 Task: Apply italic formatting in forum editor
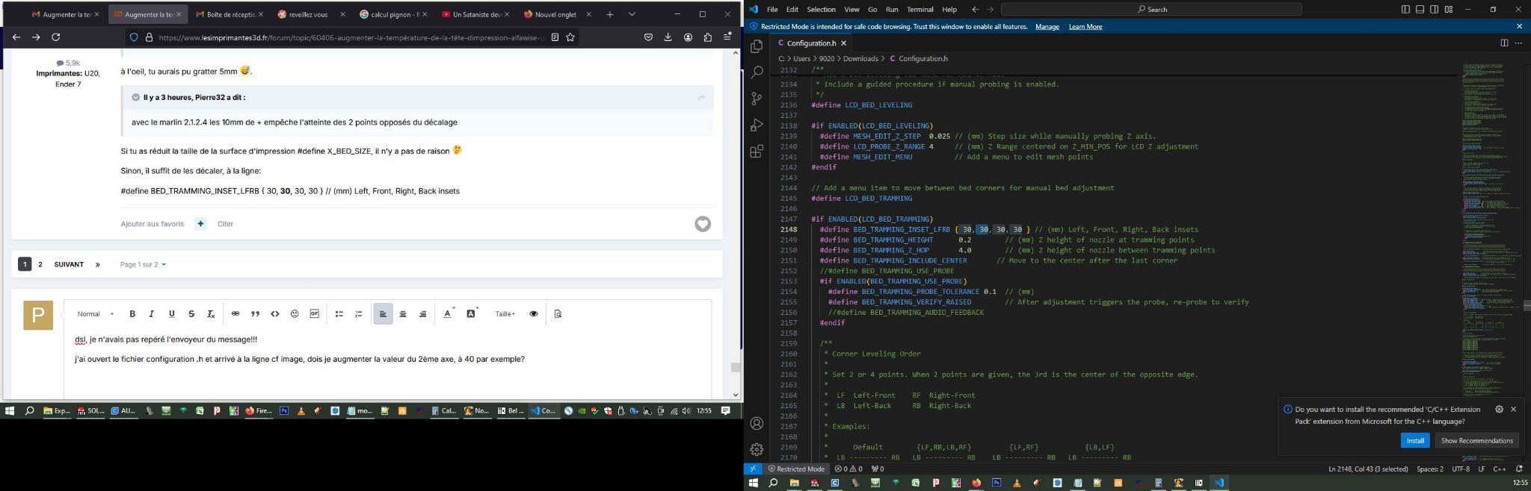click(x=152, y=314)
